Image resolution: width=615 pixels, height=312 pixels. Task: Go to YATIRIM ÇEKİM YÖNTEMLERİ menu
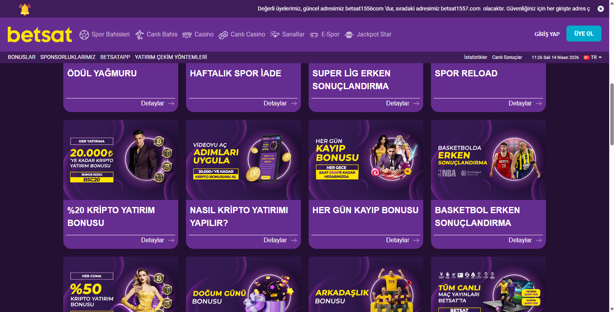[171, 57]
